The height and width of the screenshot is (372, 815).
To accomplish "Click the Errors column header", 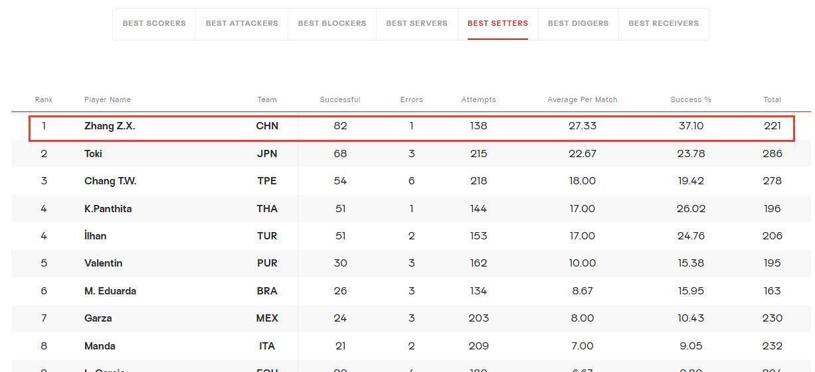I will [x=411, y=99].
